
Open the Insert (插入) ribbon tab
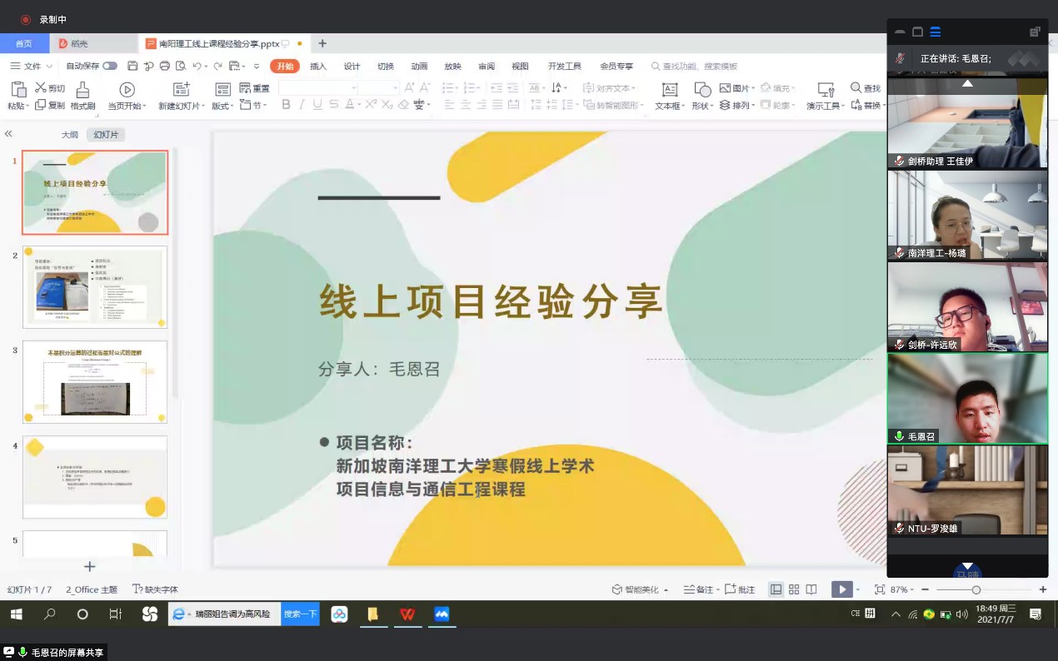click(x=318, y=67)
